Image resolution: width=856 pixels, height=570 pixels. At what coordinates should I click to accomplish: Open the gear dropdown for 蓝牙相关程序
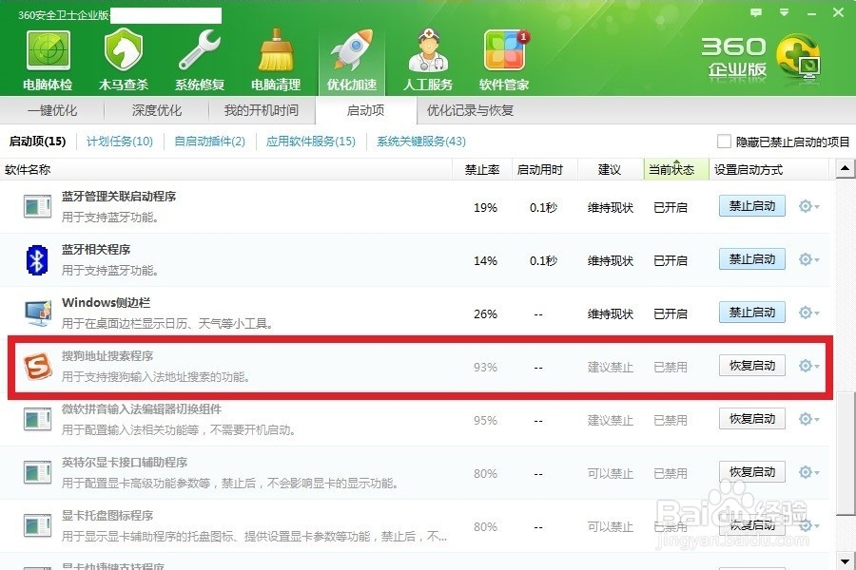(x=807, y=258)
